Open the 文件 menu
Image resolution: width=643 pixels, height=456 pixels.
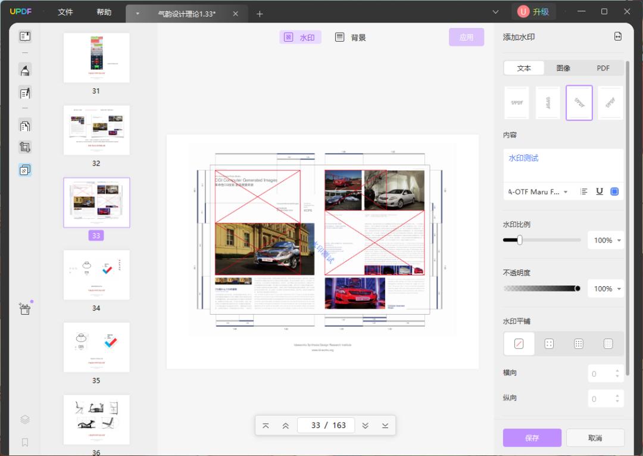[65, 13]
